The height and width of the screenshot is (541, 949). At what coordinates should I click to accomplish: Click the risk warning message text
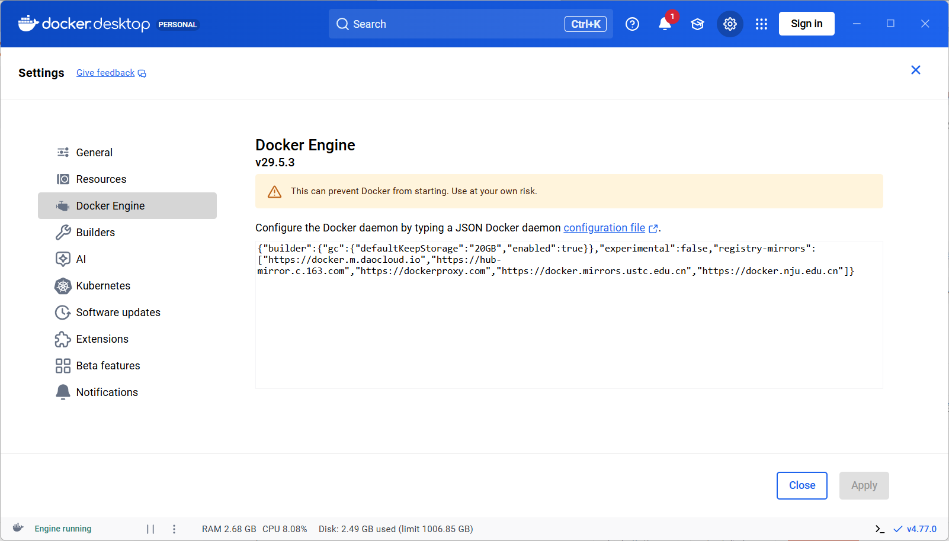point(413,191)
